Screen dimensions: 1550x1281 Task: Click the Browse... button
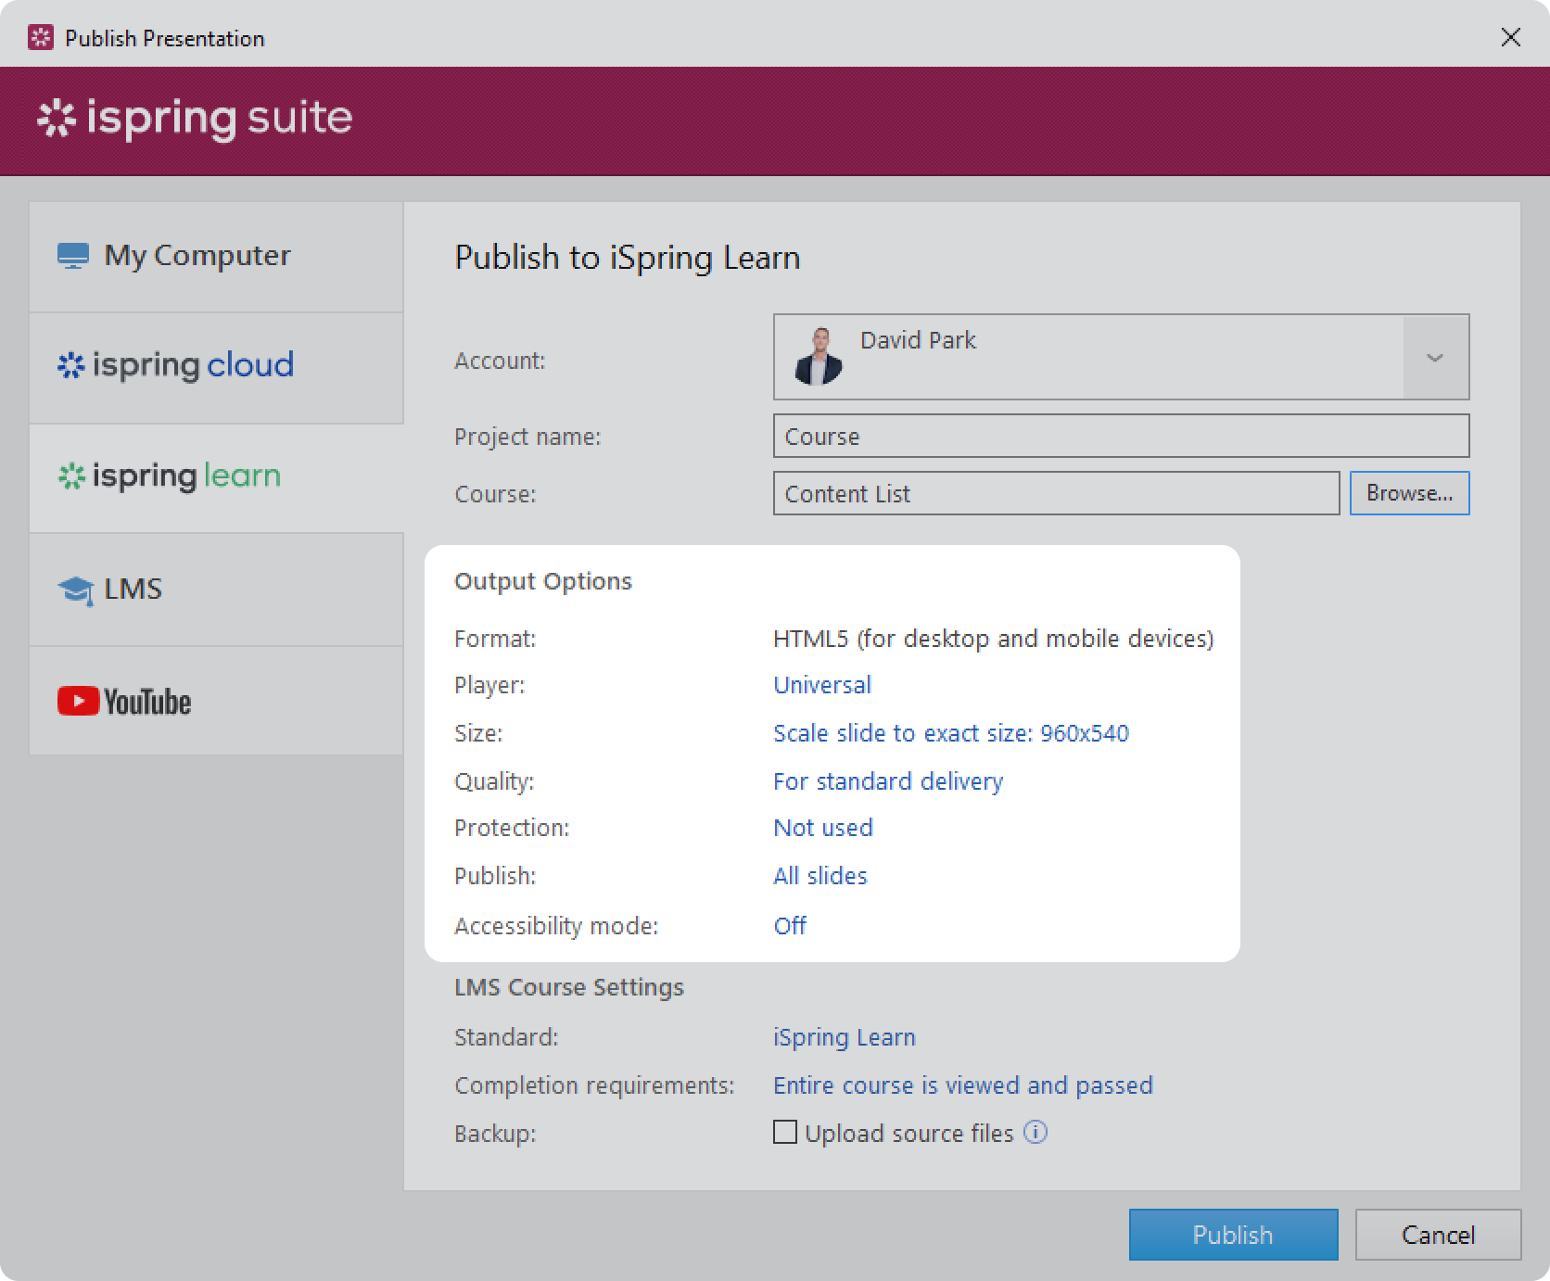pyautogui.click(x=1409, y=493)
